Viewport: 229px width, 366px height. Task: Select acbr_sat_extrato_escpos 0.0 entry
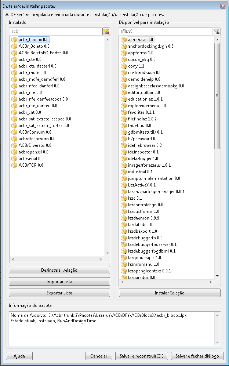[45, 119]
